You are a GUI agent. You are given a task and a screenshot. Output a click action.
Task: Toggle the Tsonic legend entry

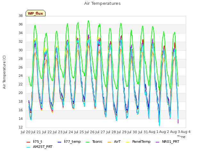point(94,142)
